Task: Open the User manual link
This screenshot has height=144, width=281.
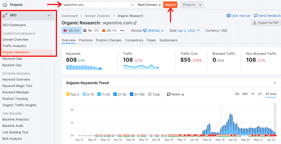Action: [x=238, y=16]
